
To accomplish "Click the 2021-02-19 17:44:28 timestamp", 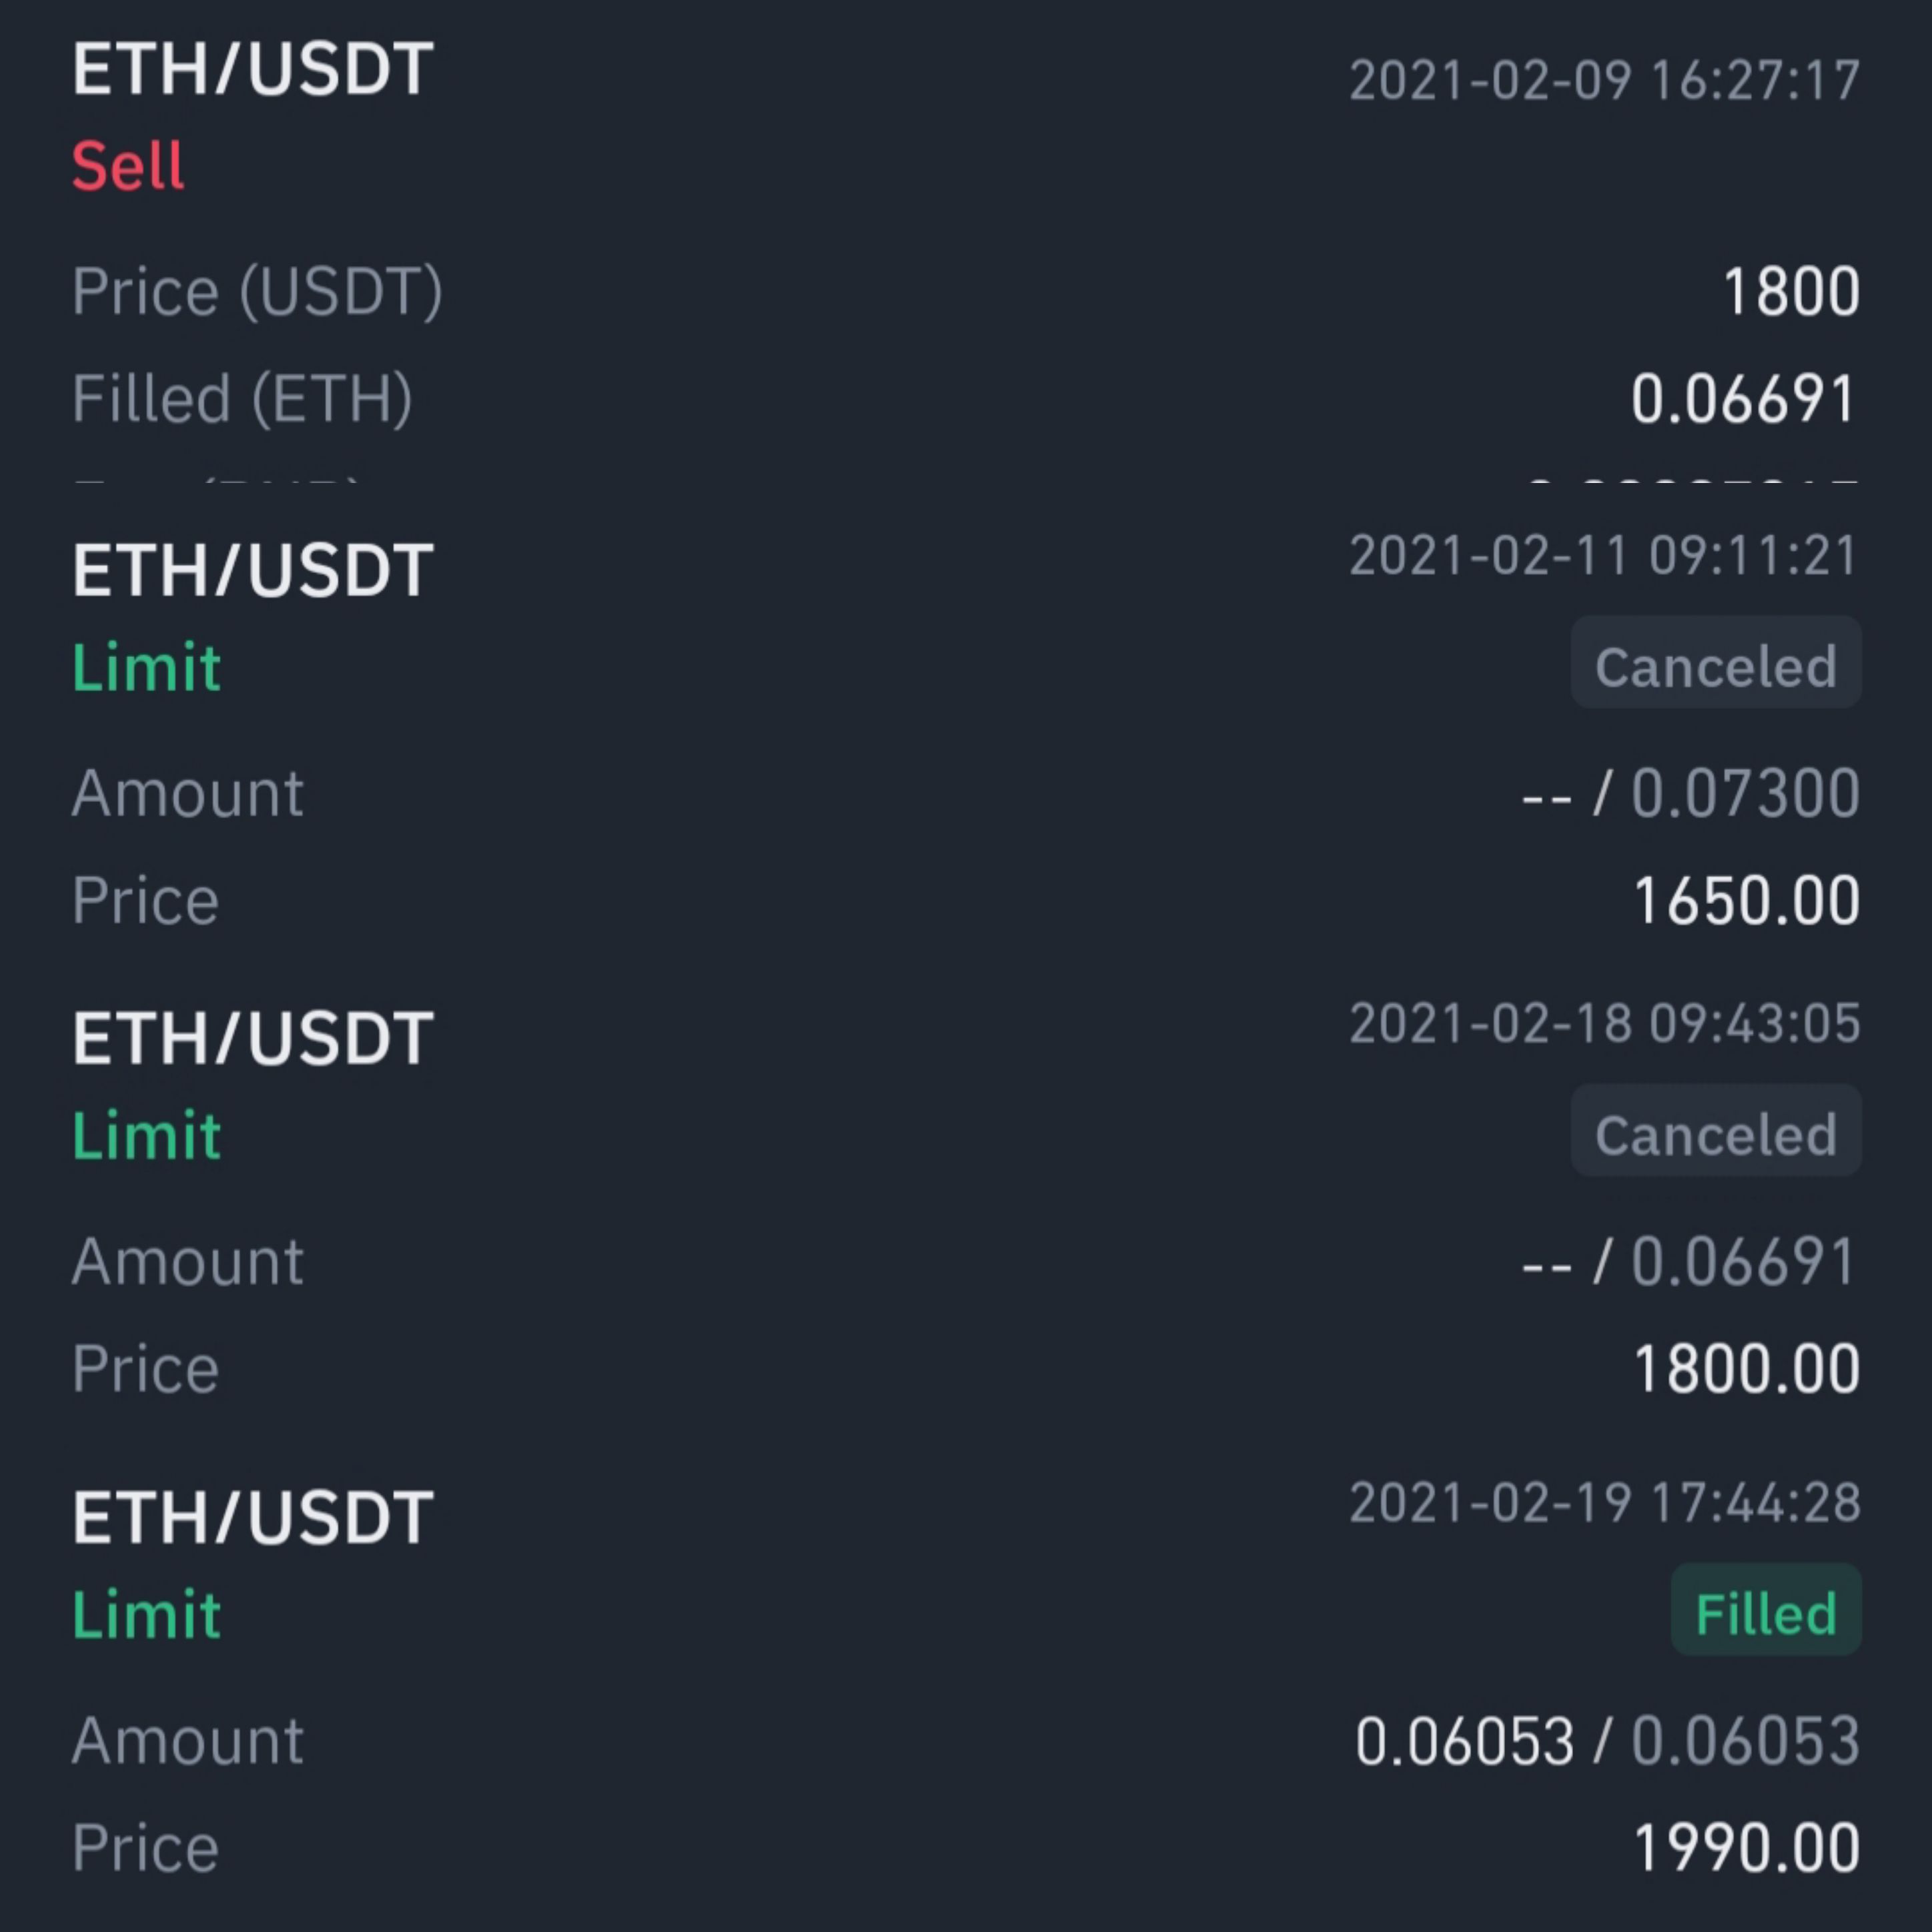I will [1604, 1503].
